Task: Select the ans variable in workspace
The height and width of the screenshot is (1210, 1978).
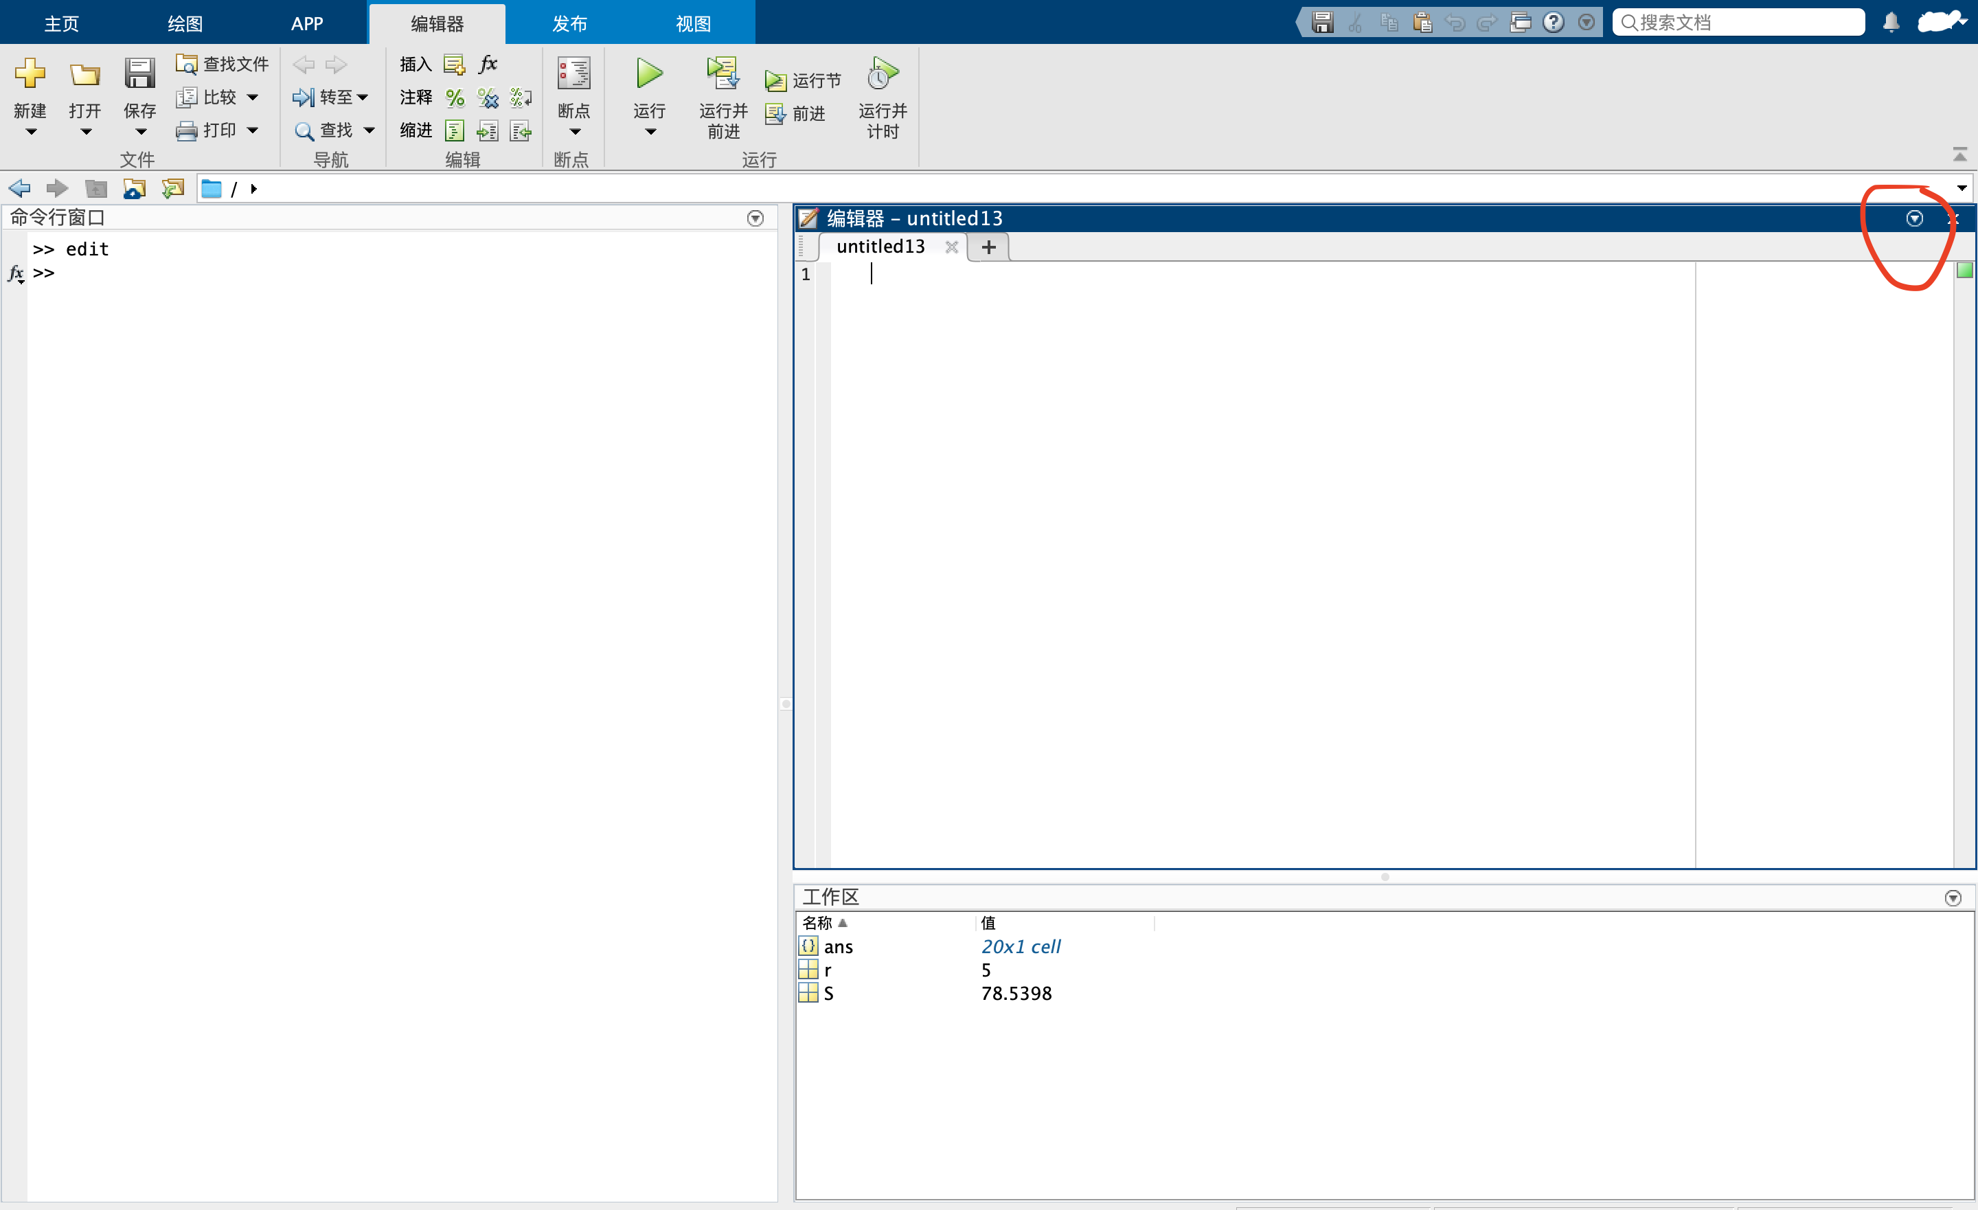Action: [838, 946]
